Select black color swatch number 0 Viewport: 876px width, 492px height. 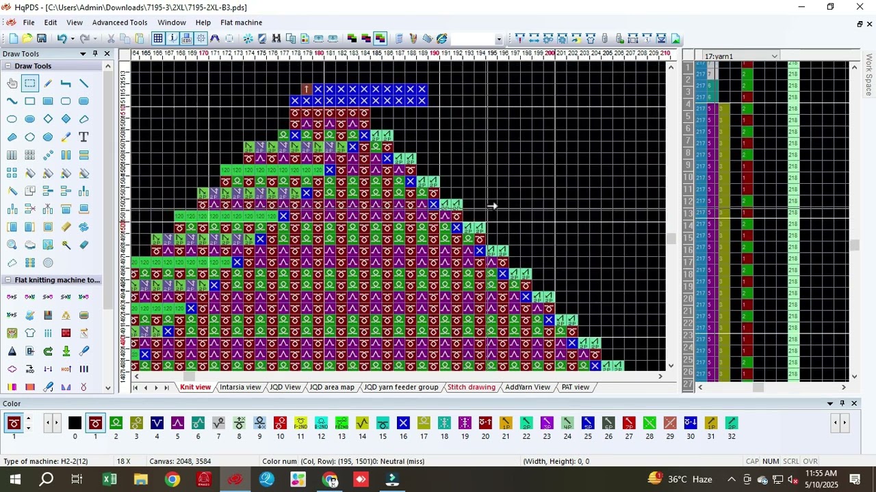coord(75,424)
